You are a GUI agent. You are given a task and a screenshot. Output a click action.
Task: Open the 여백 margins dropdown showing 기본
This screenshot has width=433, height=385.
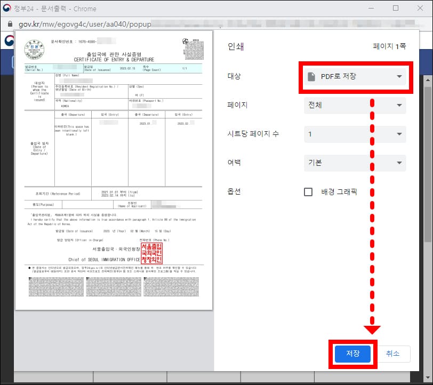(x=356, y=163)
